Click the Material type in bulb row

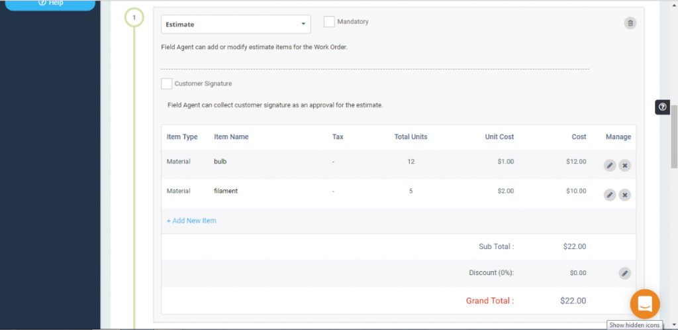179,161
